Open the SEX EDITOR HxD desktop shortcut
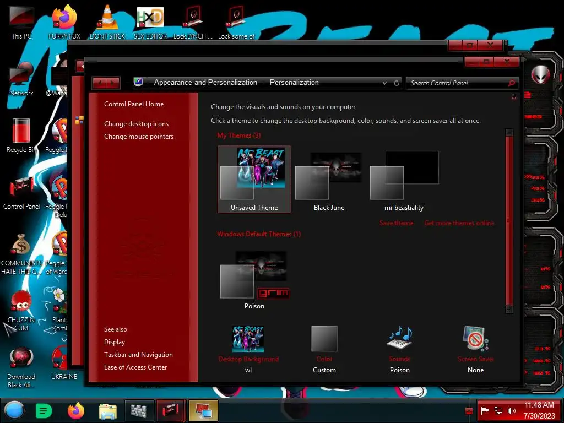The width and height of the screenshot is (564, 423). (150, 22)
